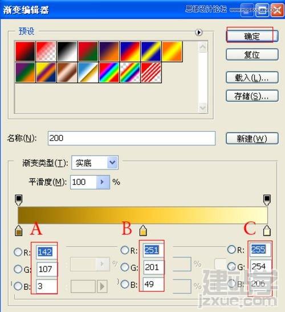
Task: Select the chrome gradient preset
Action: coord(88,72)
